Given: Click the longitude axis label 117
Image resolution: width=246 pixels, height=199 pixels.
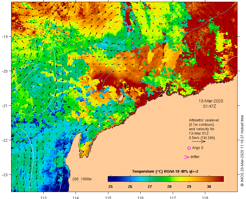Looking at the screenshot, I should [x=173, y=198].
